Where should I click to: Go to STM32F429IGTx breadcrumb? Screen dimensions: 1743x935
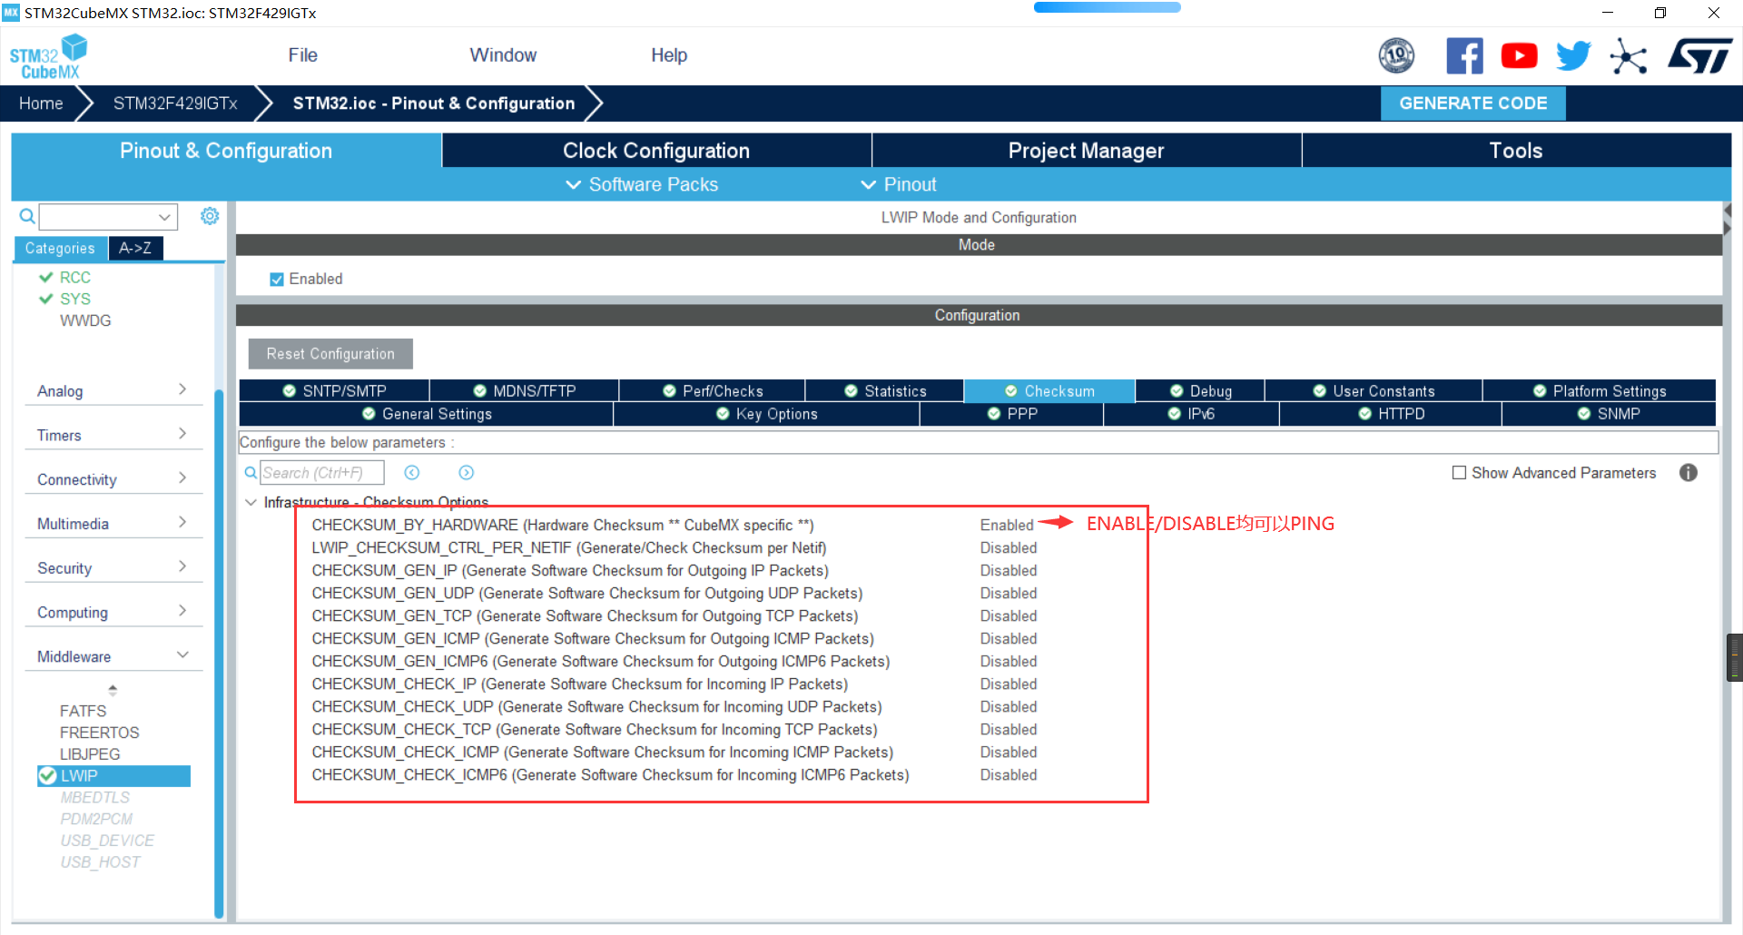(x=175, y=103)
